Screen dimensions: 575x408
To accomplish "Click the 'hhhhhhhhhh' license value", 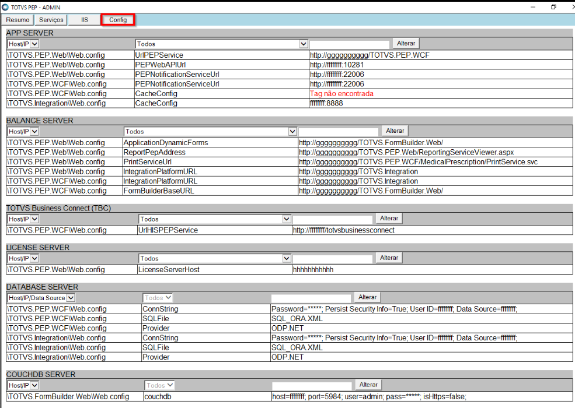I will [313, 269].
